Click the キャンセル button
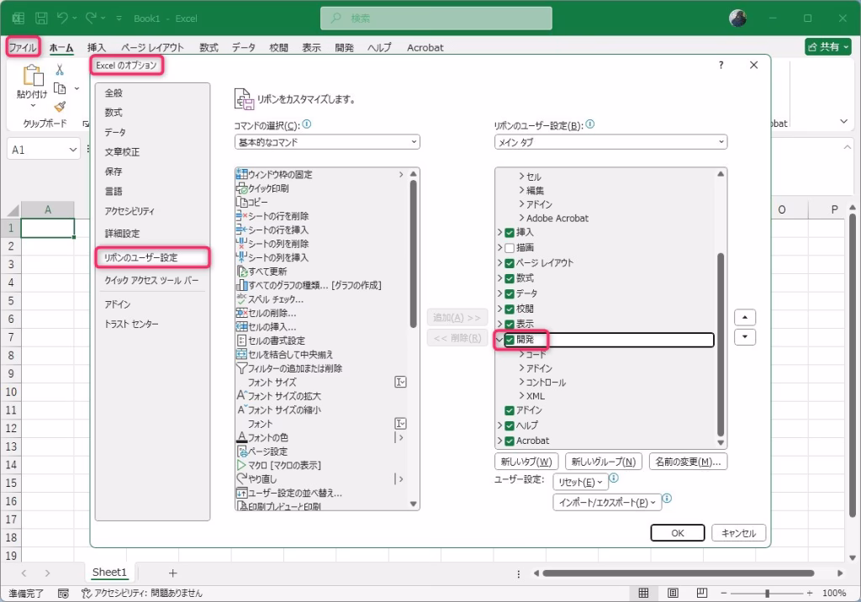Screen dimensions: 861x602 click(x=738, y=533)
